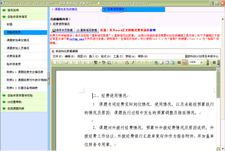Screen dimensions: 225x151
Task: Collapse the left sidebar splitter handle
Action: tap(49, 79)
